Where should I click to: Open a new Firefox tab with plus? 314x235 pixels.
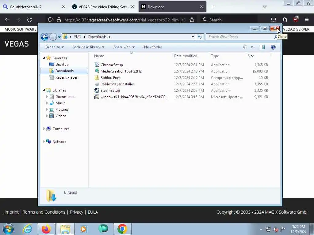coord(213,7)
